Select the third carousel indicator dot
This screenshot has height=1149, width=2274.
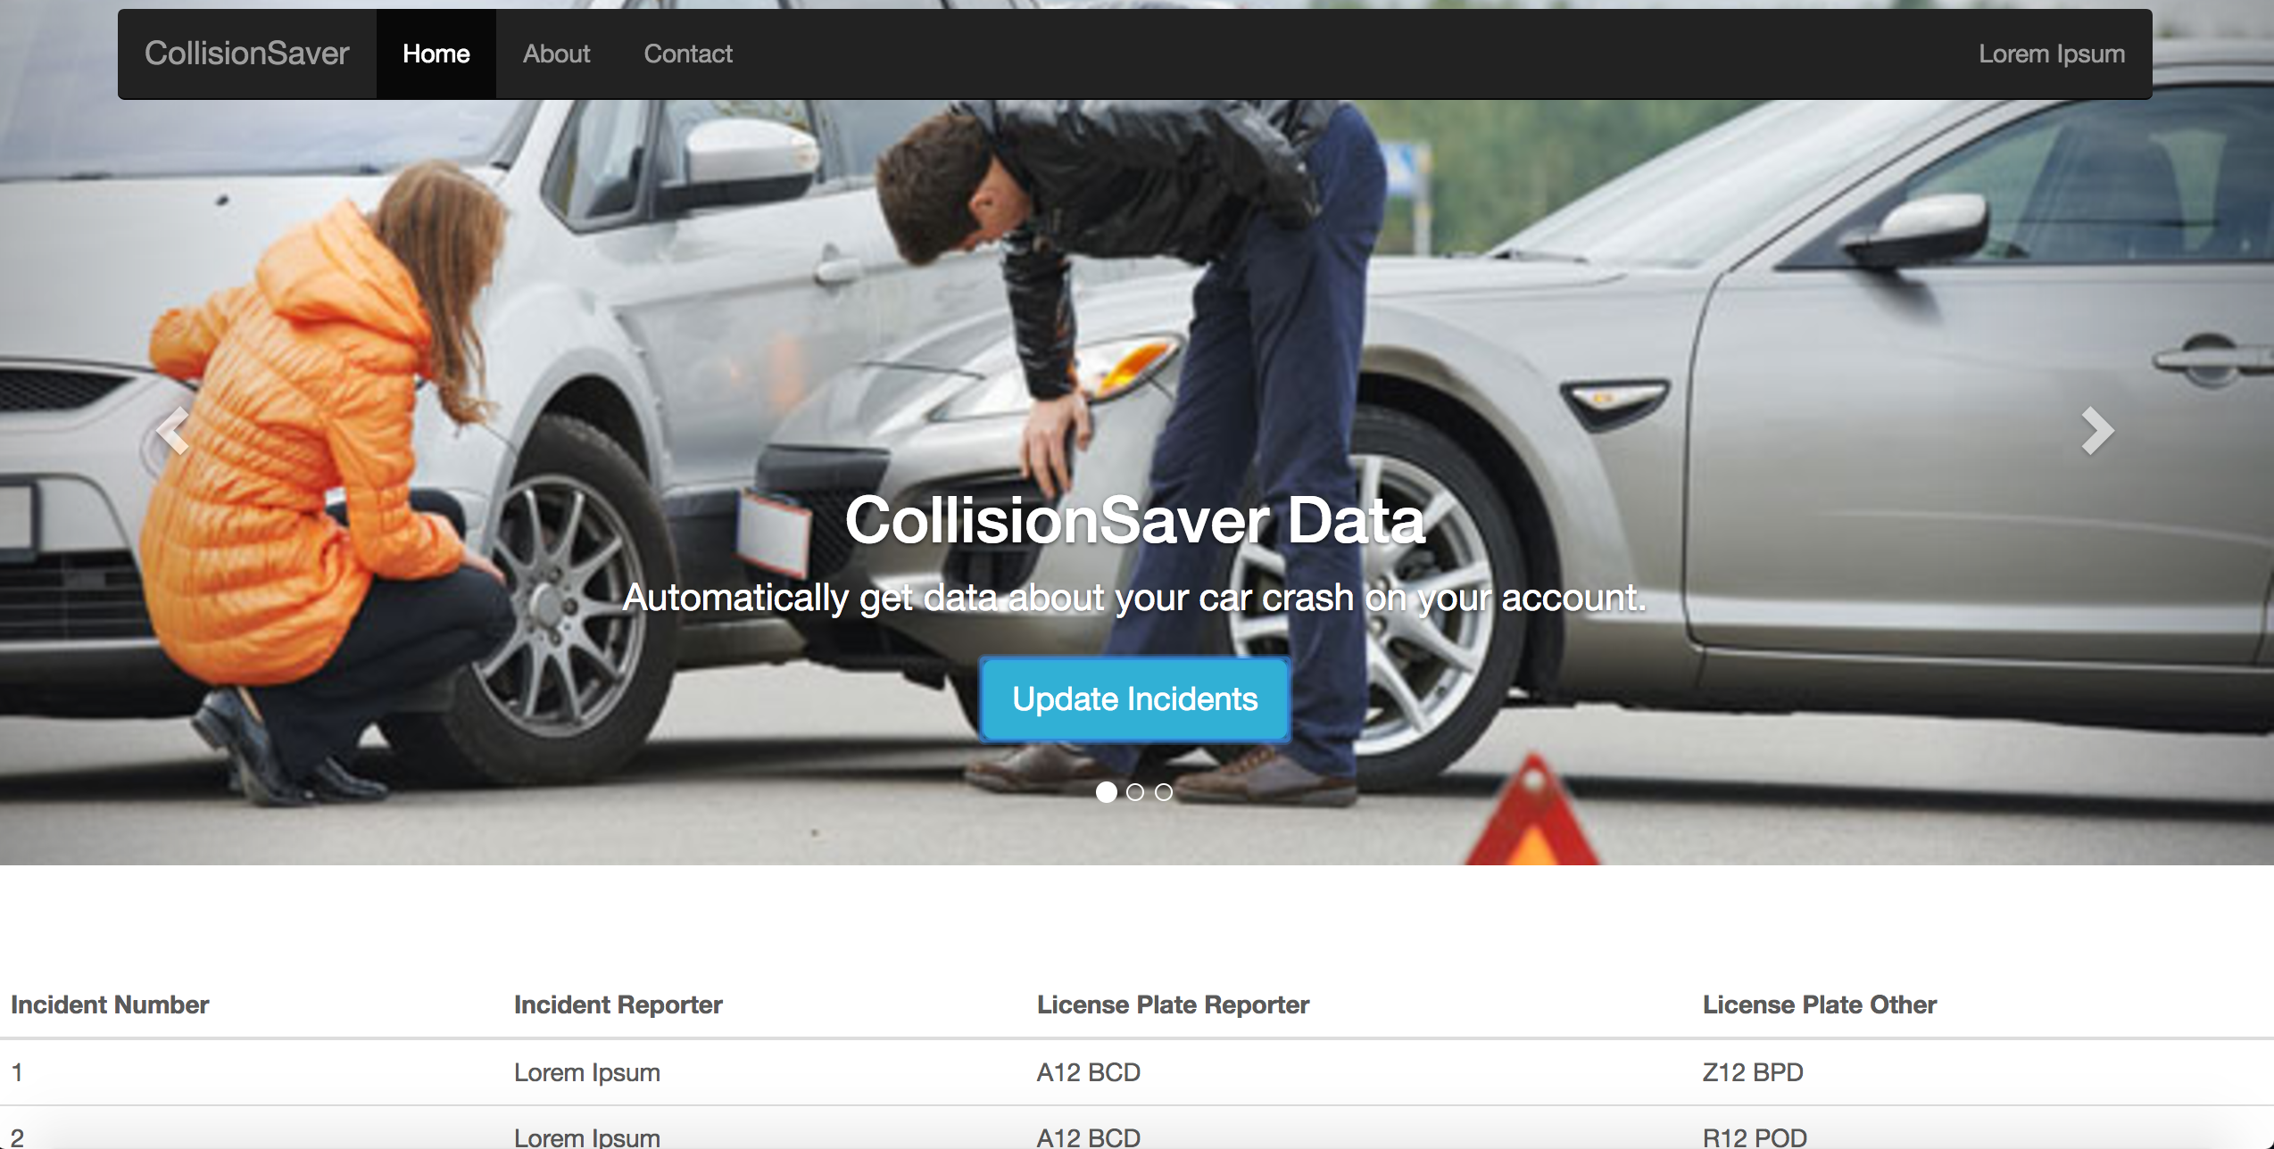pyautogui.click(x=1164, y=792)
